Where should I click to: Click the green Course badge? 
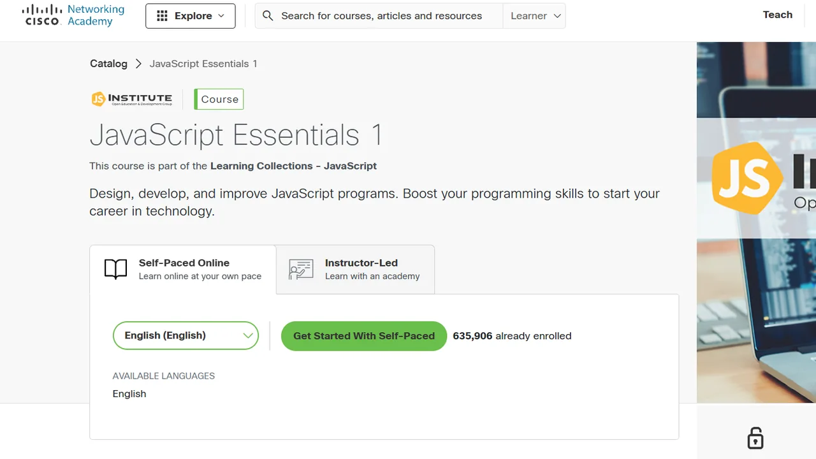coord(219,99)
